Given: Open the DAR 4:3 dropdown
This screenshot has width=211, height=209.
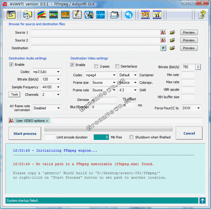Looking at the screenshot, I should (x=128, y=90).
